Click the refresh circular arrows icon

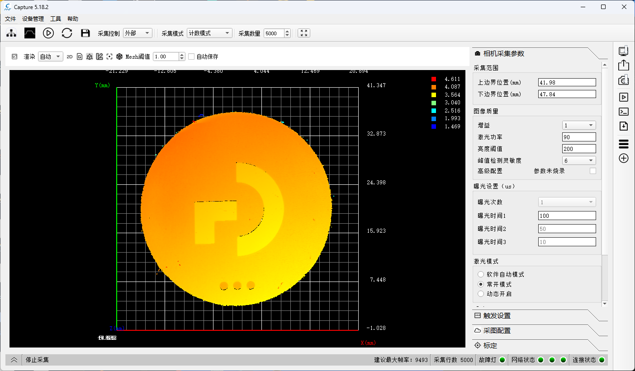(x=67, y=33)
